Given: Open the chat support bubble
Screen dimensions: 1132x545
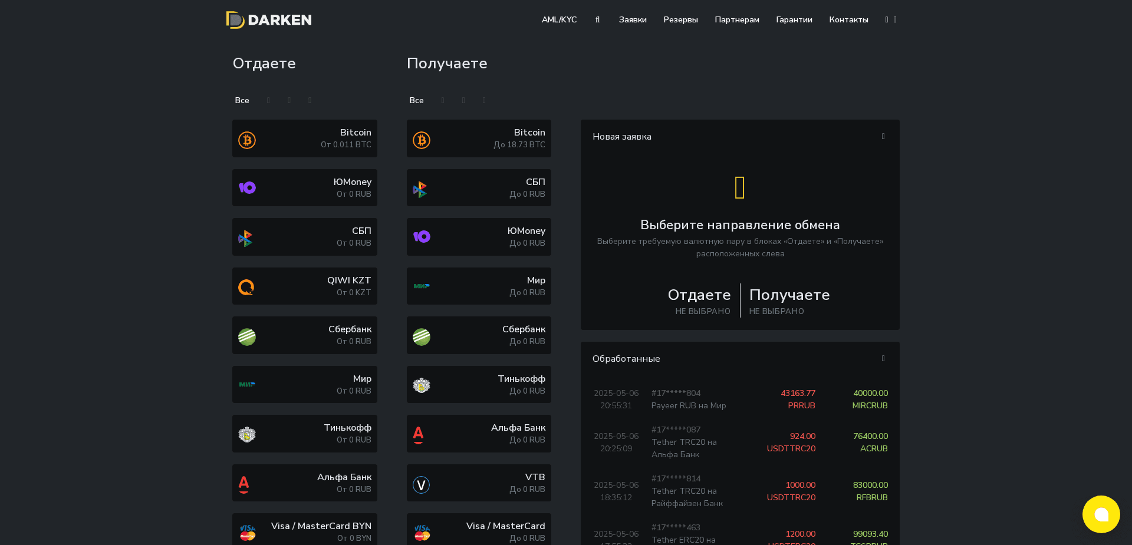Looking at the screenshot, I should pyautogui.click(x=1101, y=514).
